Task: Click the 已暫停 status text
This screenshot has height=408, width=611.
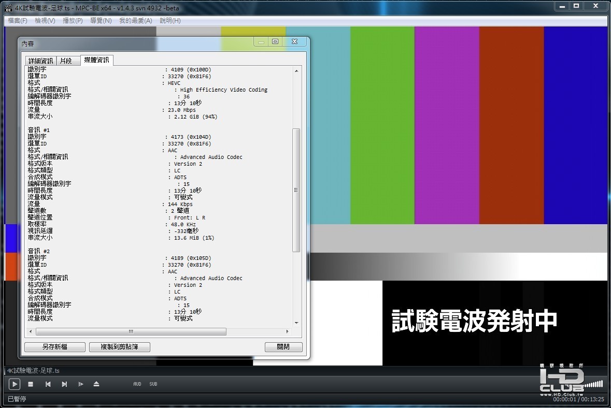Action: pos(17,399)
